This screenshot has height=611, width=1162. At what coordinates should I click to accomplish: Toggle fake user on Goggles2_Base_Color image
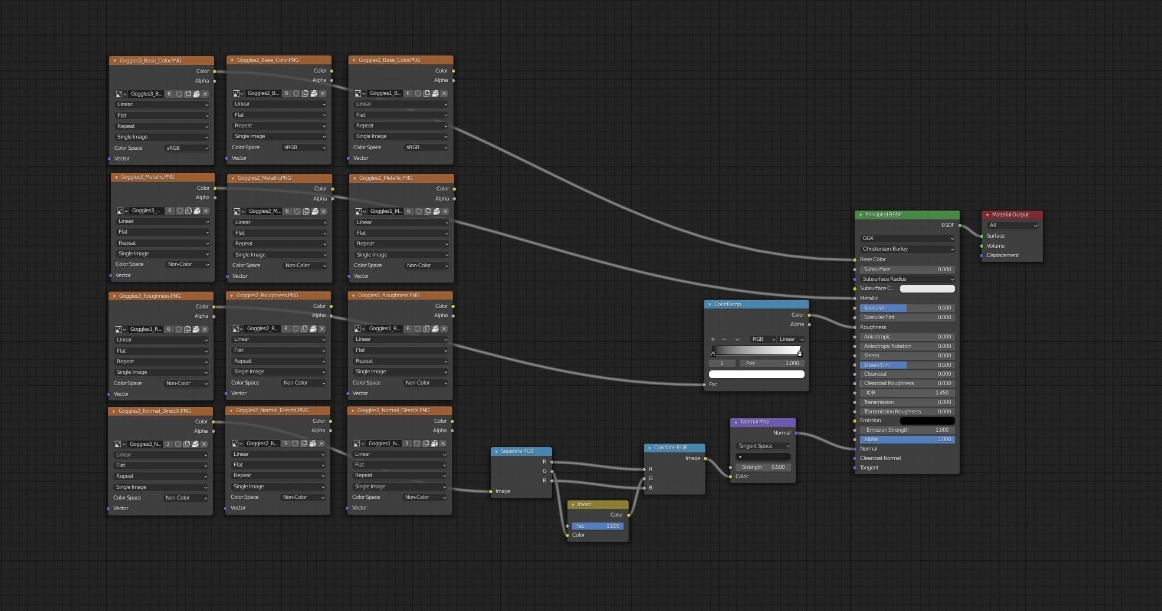[x=297, y=93]
